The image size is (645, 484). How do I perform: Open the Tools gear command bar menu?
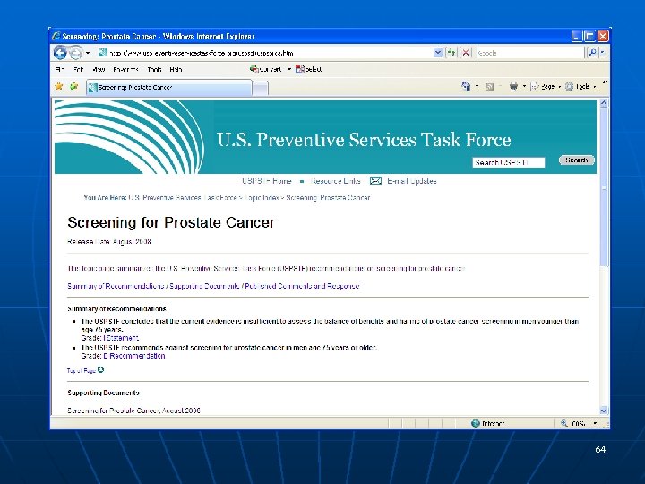580,86
